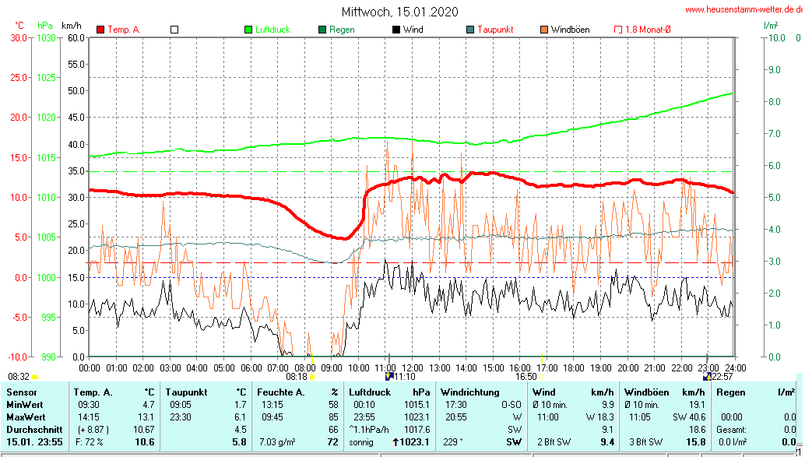
Task: Click the orange Windböen legend square
Action: 543,30
